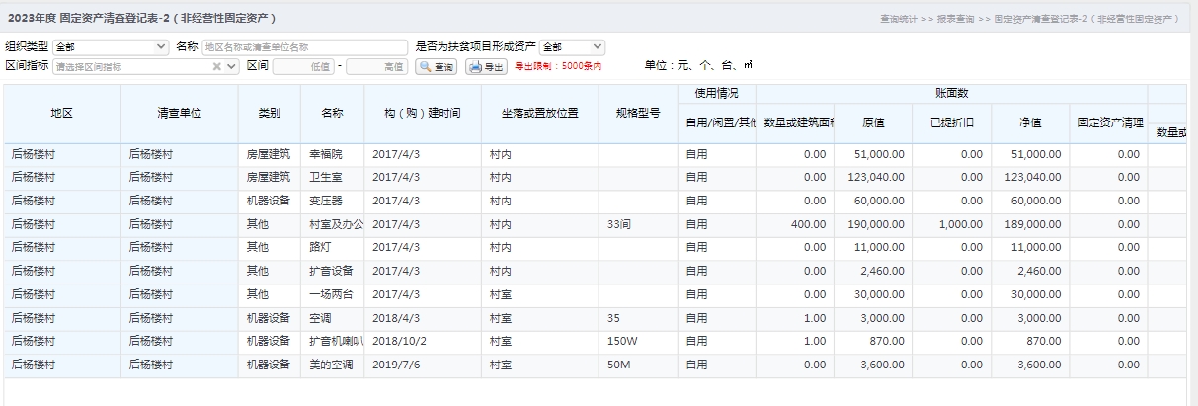Go to 查询统计 in the breadcrumb
Screen dimensions: 1198x406
coord(897,19)
